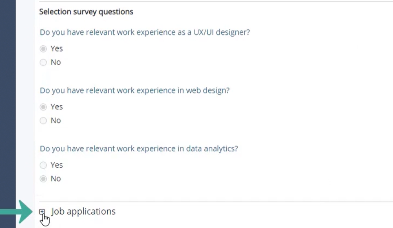Click the web design experience question text

135,91
